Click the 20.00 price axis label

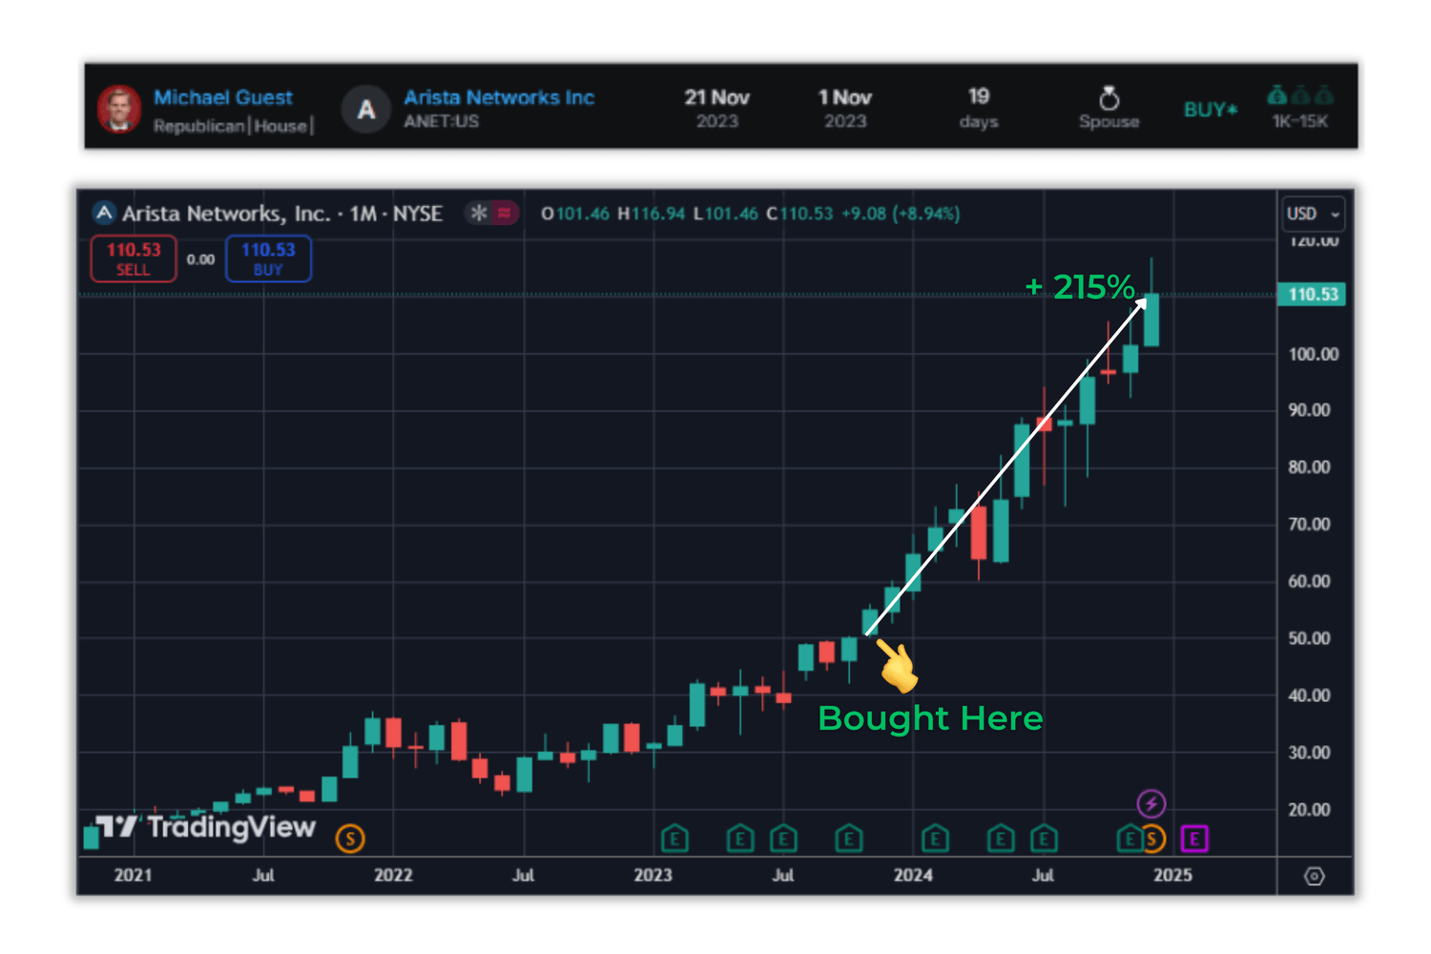pos(1309,810)
